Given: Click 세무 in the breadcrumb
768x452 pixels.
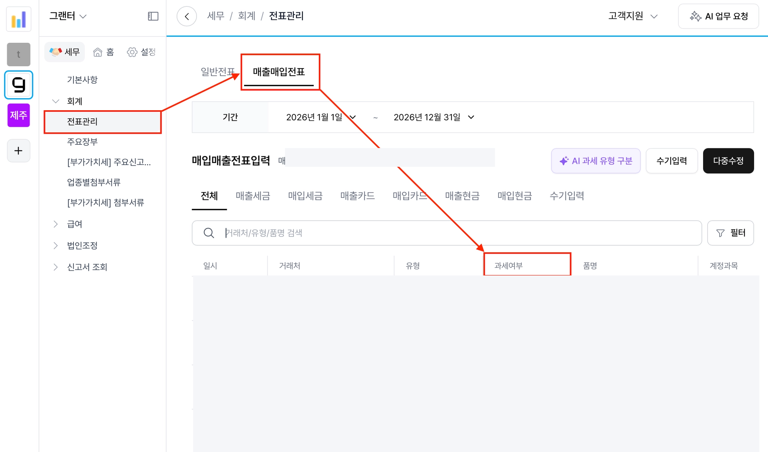Looking at the screenshot, I should coord(216,16).
